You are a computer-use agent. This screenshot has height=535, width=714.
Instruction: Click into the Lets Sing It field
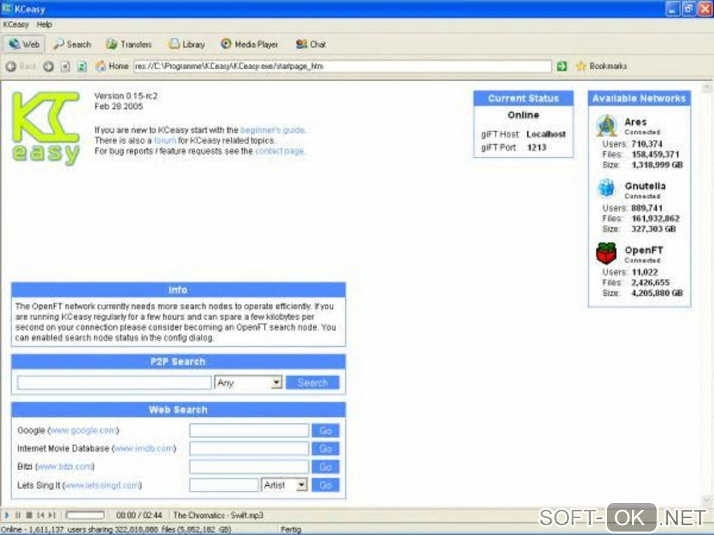point(224,485)
